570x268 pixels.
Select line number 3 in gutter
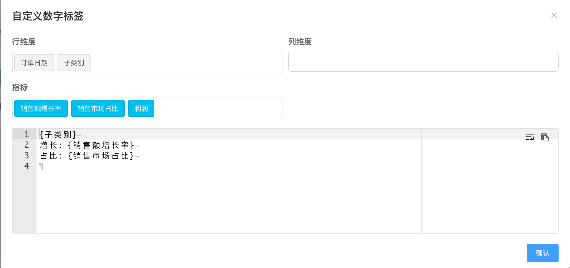26,155
